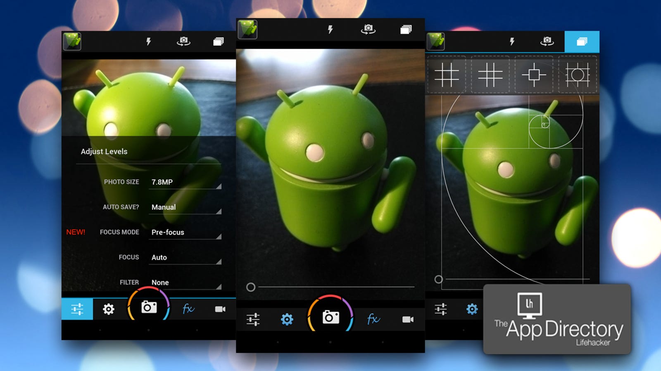This screenshot has width=661, height=371.
Task: Toggle the highlighted overlay stack icon in right screen
Action: 582,42
